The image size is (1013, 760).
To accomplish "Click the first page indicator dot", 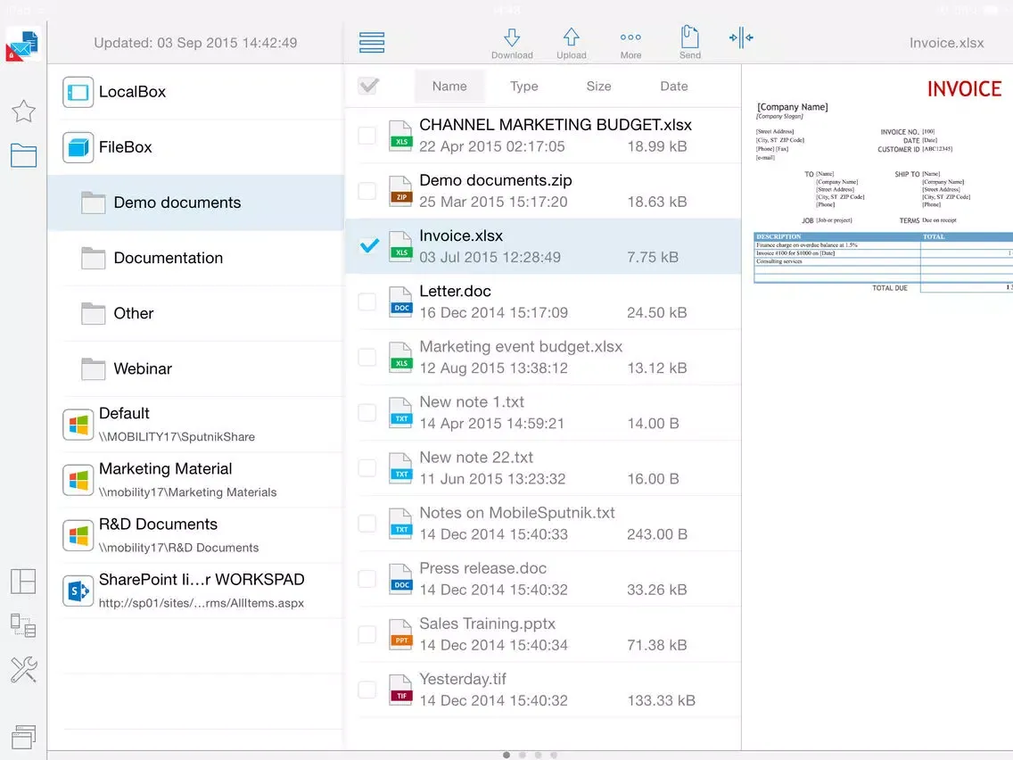I will [506, 755].
